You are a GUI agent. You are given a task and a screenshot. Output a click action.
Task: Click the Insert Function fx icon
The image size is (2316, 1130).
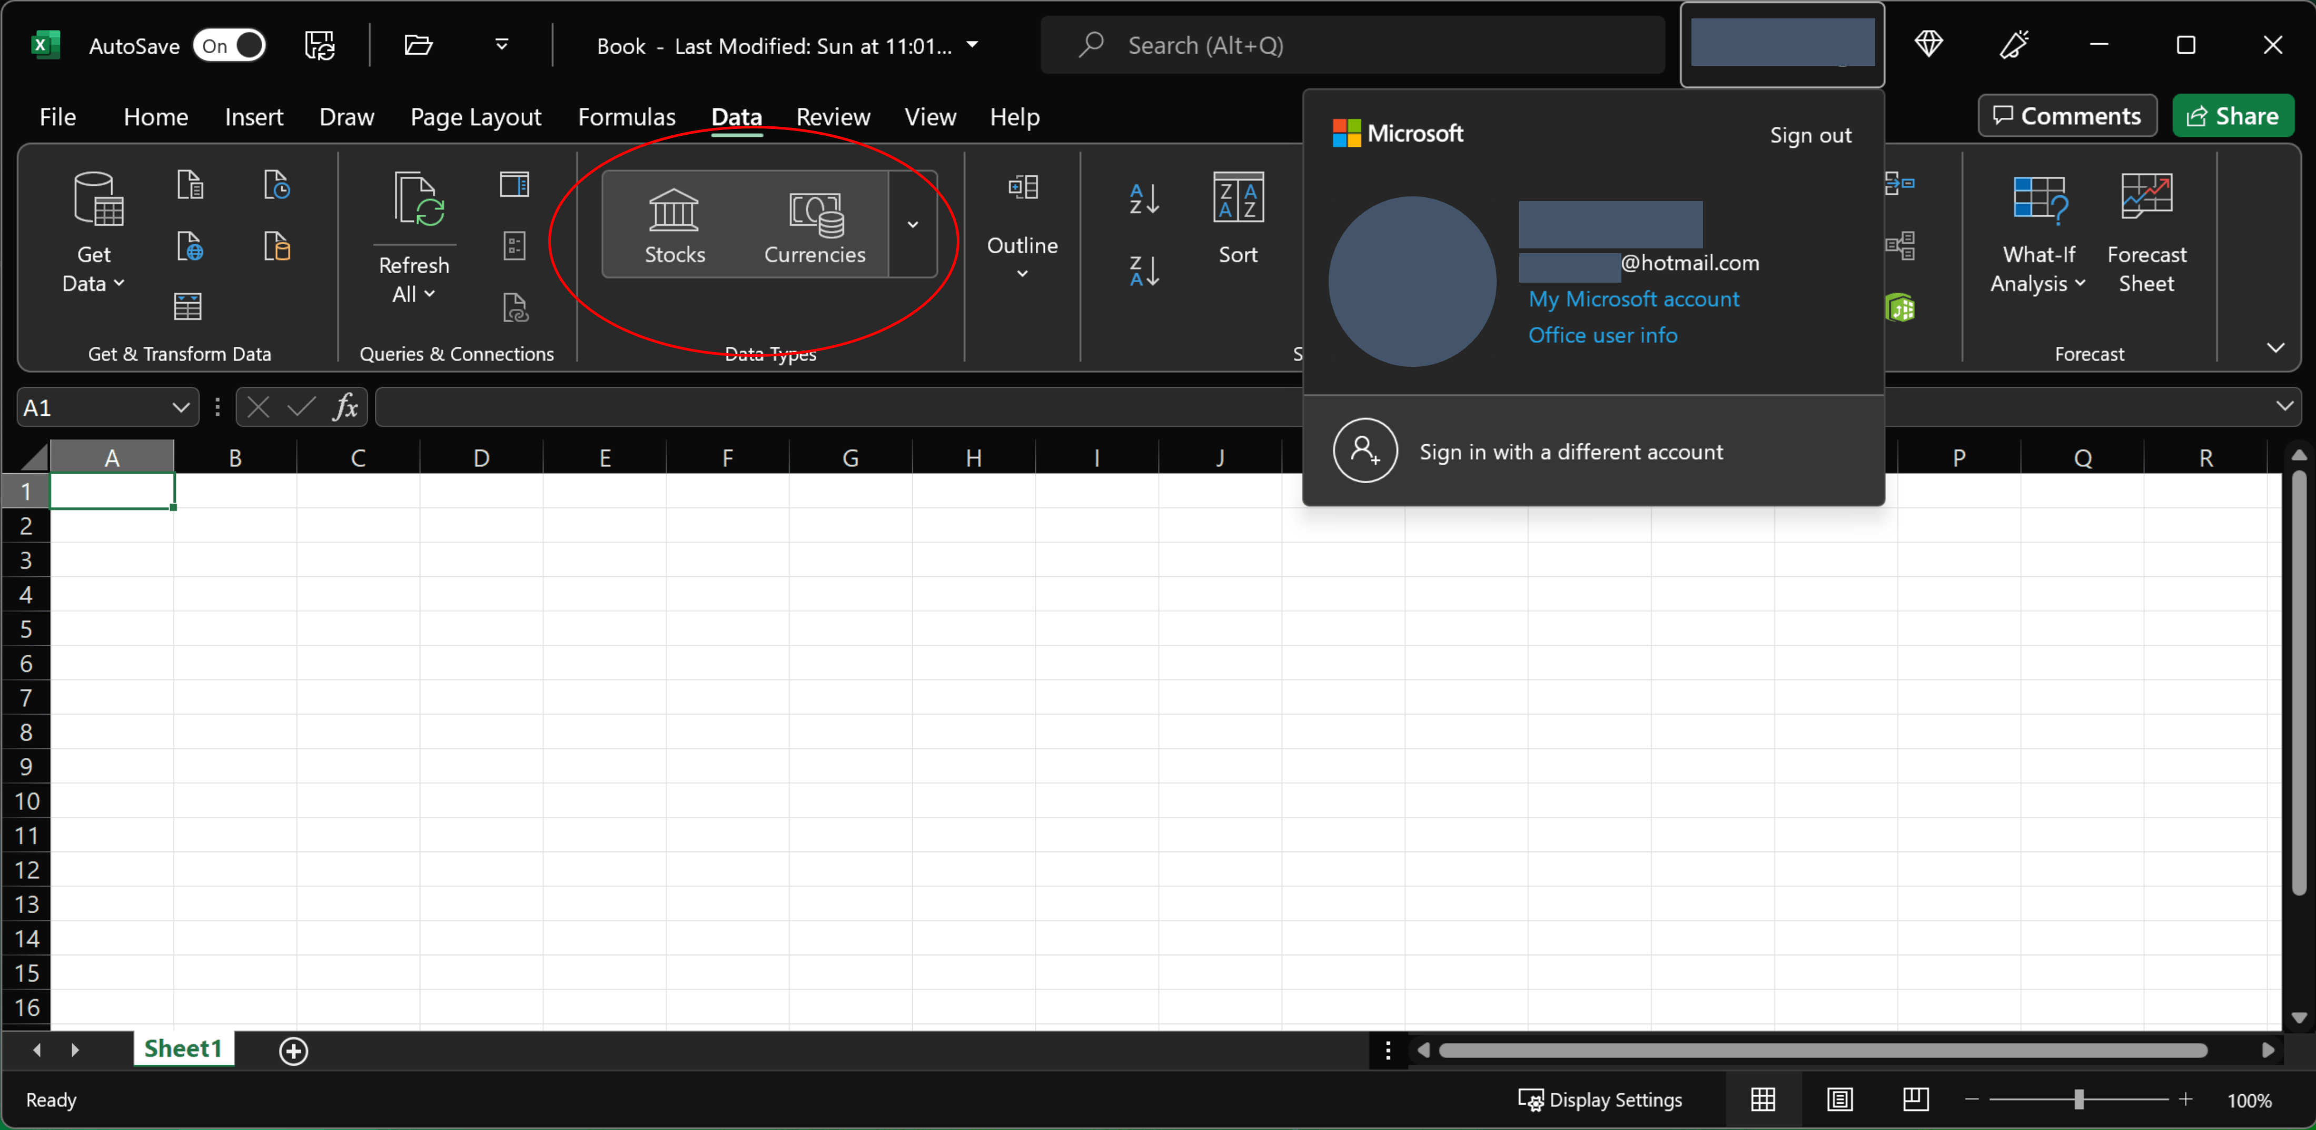pyautogui.click(x=345, y=408)
